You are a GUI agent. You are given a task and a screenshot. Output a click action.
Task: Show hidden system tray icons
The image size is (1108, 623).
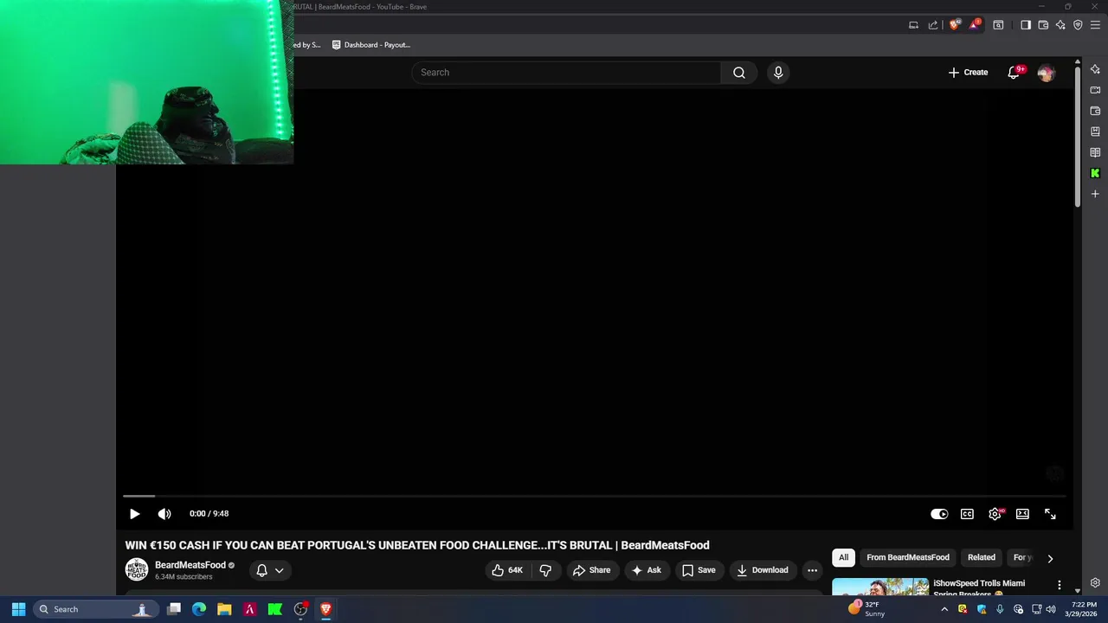coord(944,609)
